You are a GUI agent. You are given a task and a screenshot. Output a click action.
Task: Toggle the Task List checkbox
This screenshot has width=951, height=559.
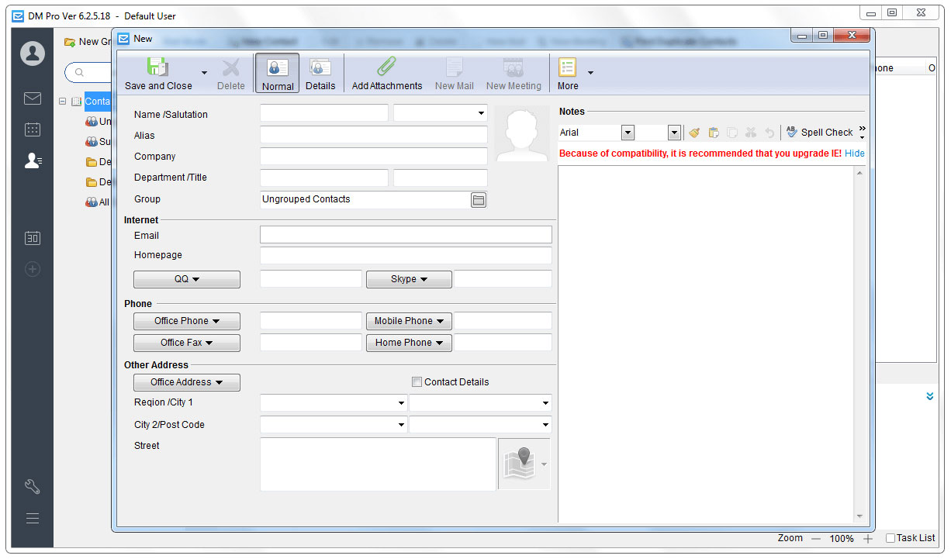point(890,538)
